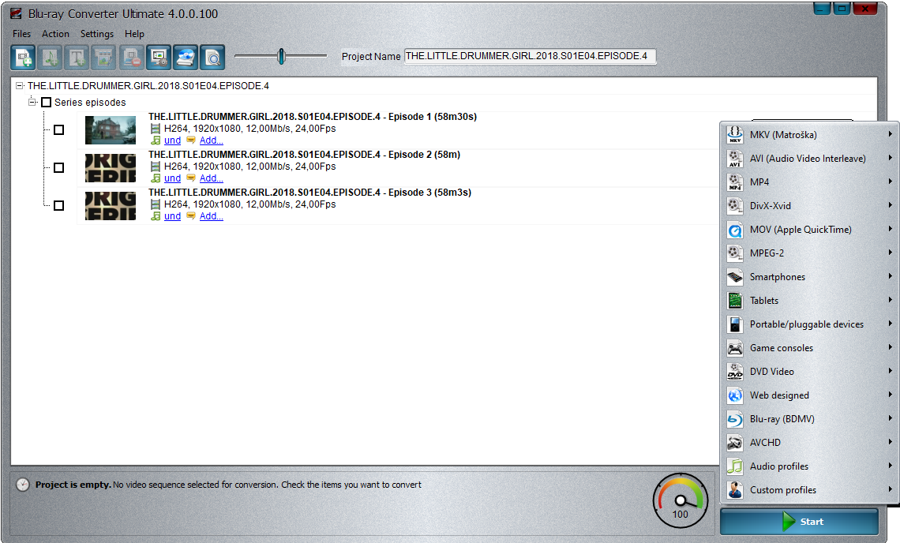
Task: Expand the MP4 submenu arrow
Action: 891,182
